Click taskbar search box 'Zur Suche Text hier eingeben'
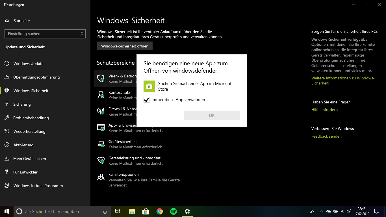The image size is (386, 217). click(62, 211)
